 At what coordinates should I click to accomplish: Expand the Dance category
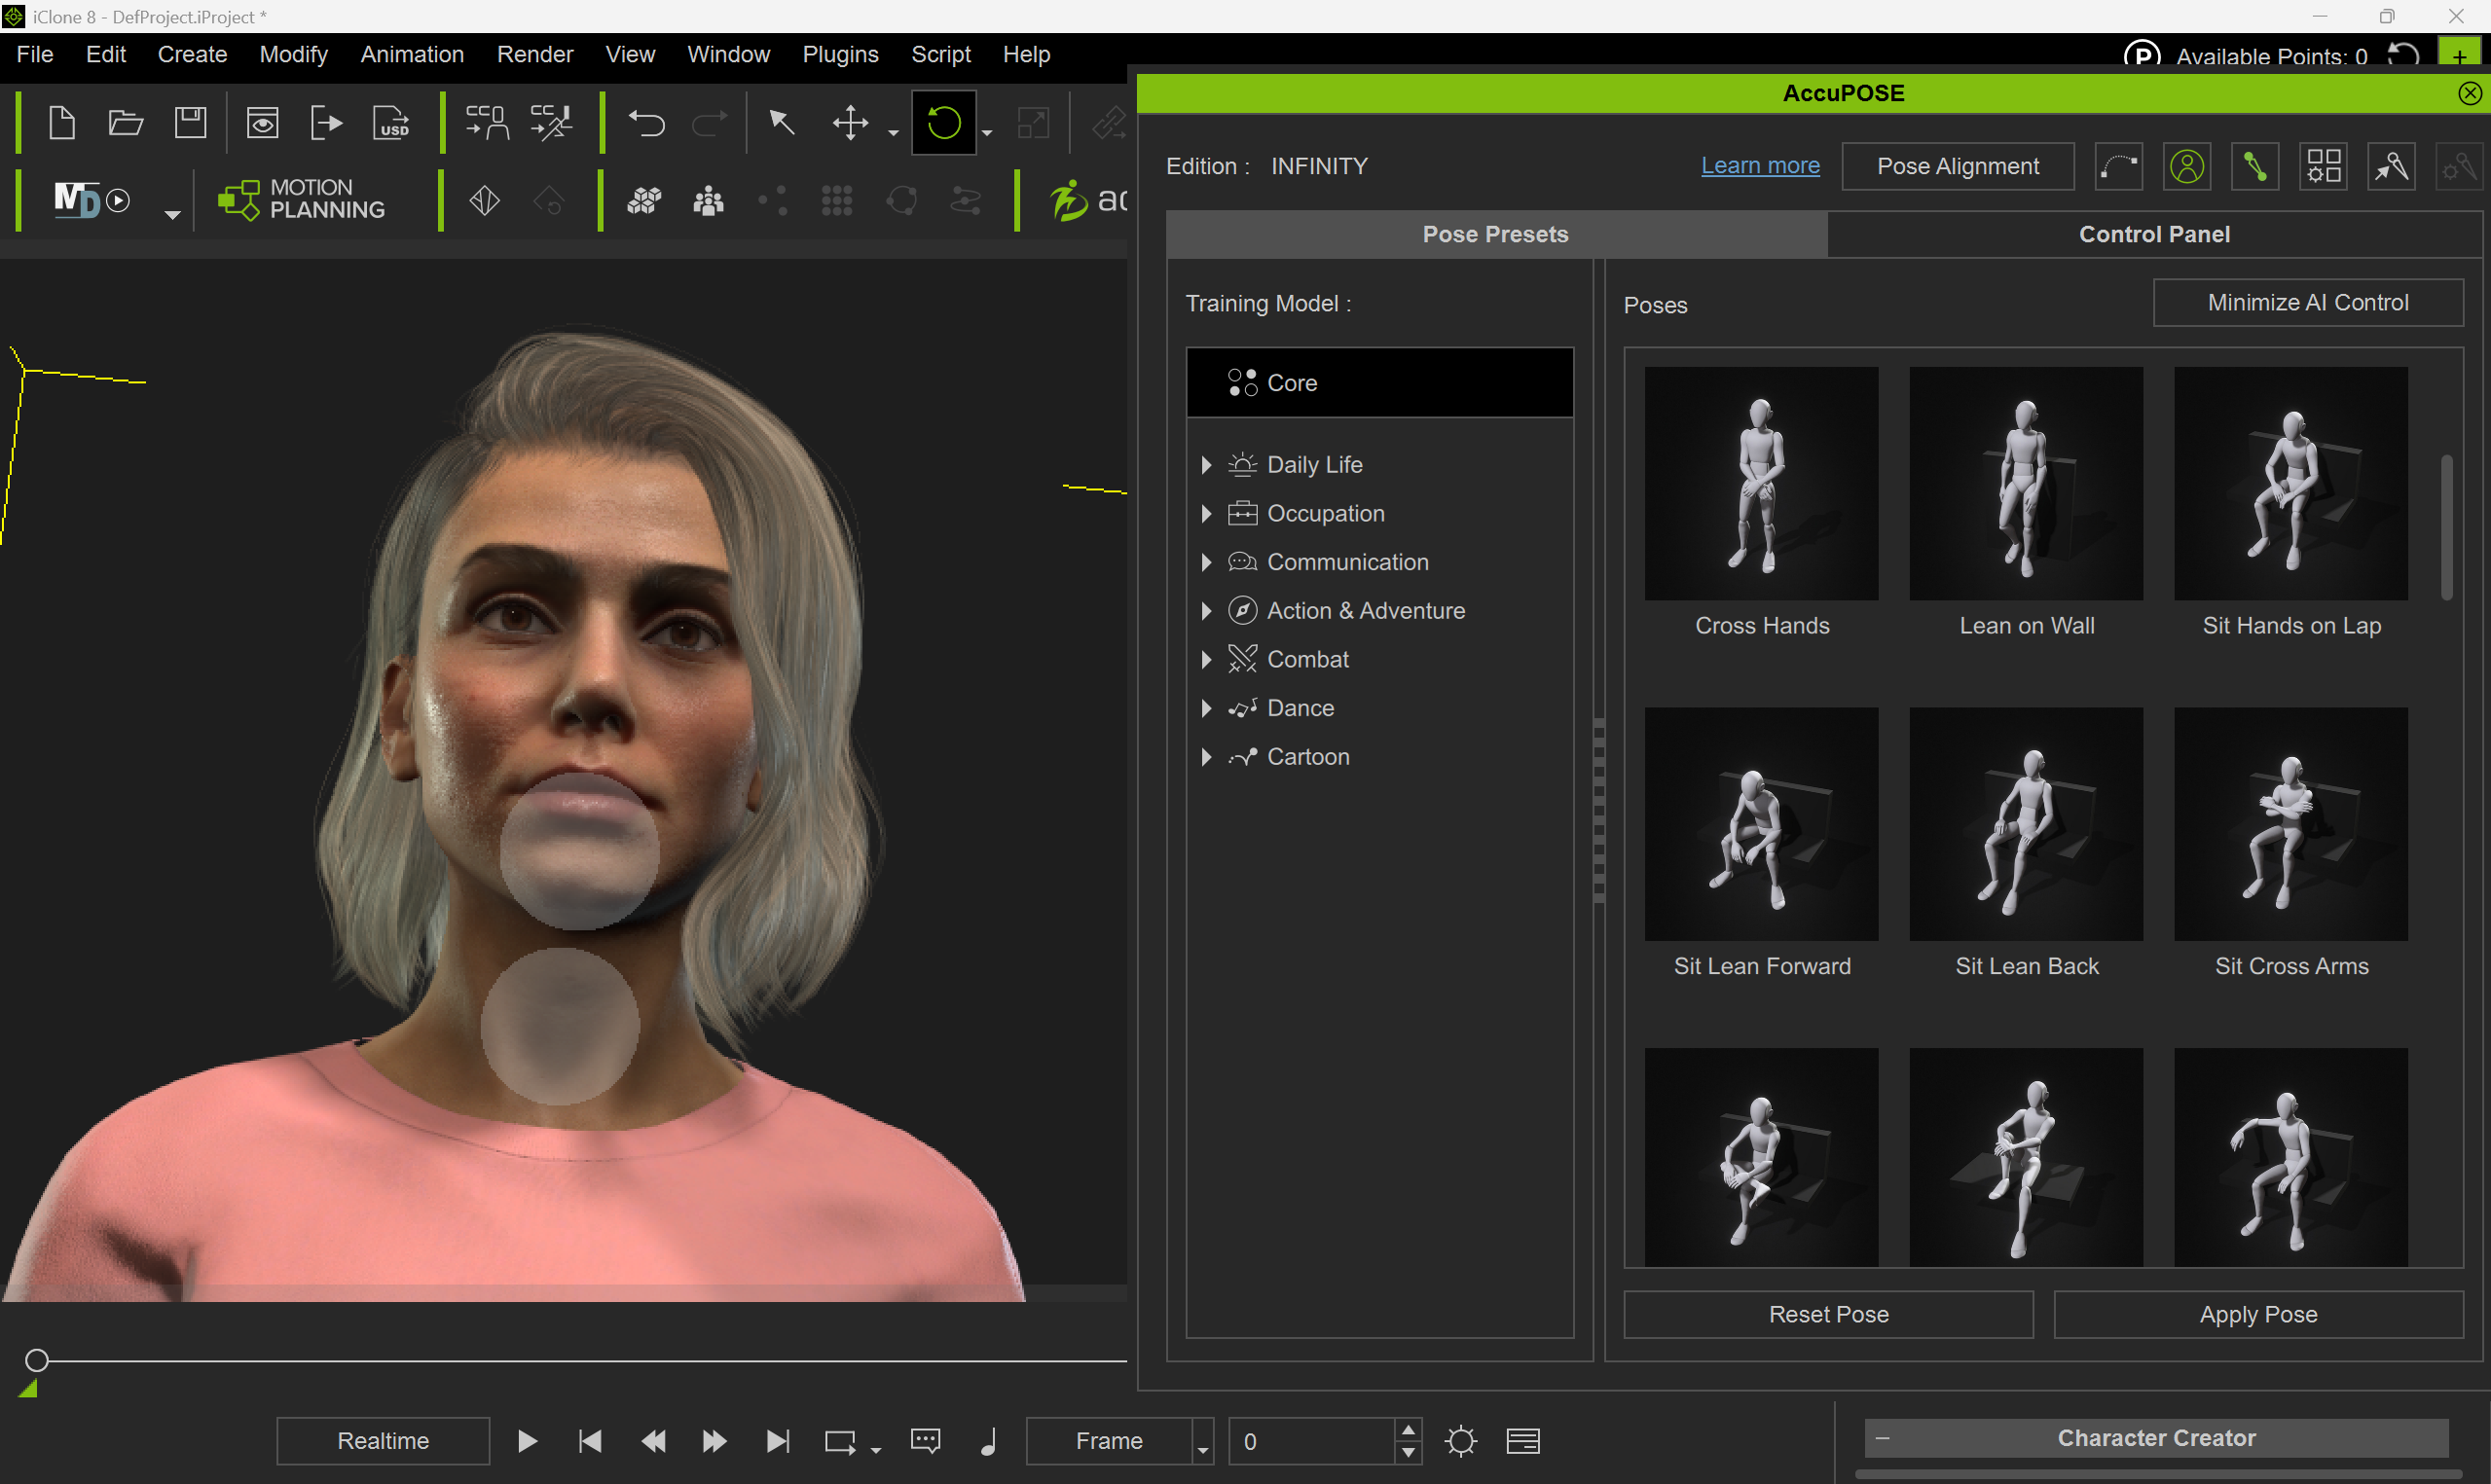[x=1206, y=708]
